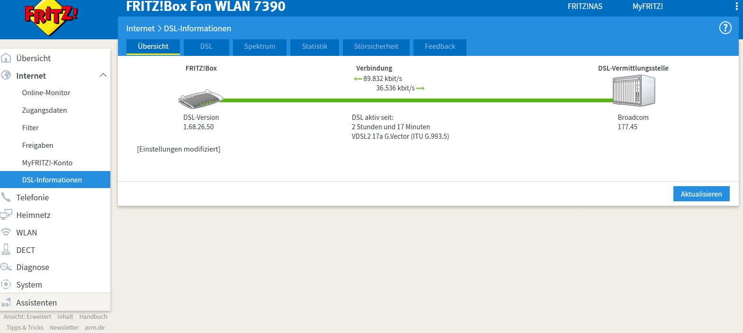Switch to the DSL tab
Screen dimensions: 743x333
click(206, 47)
